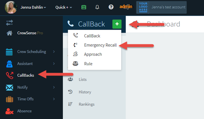Open Assistant in sidebar

tap(25, 64)
